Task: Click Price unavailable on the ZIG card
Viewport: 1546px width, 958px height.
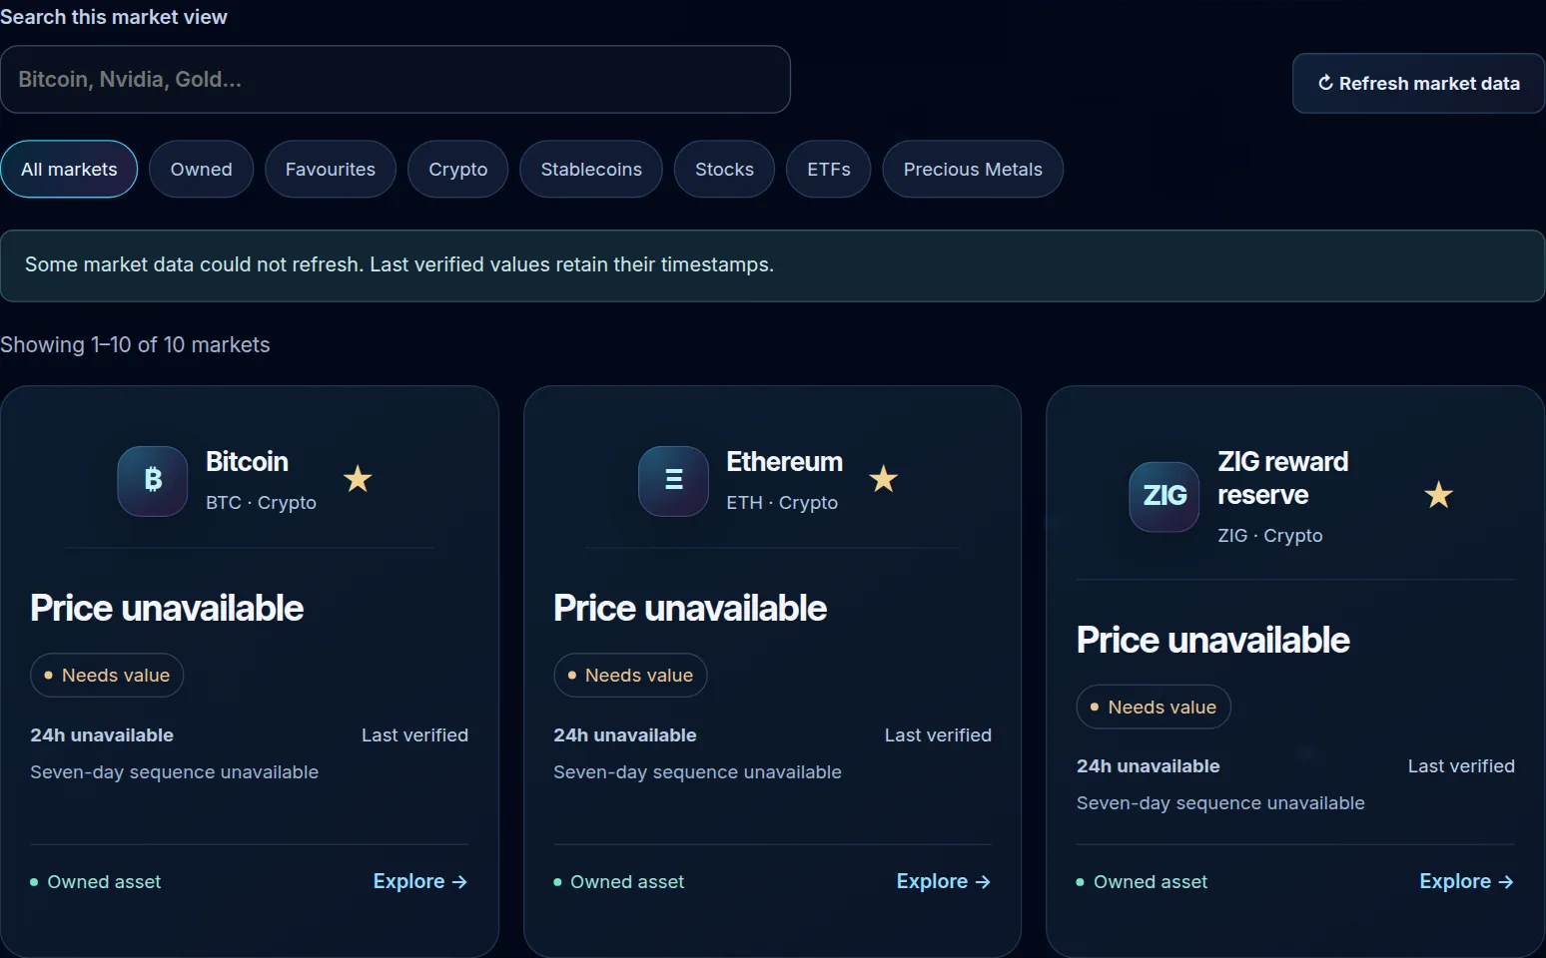Action: [1213, 641]
